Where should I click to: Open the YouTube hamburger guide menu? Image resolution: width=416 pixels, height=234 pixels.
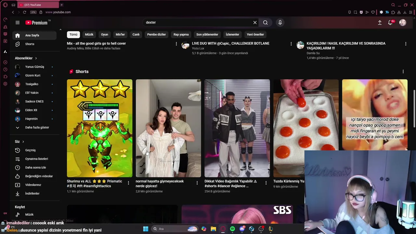18,22
